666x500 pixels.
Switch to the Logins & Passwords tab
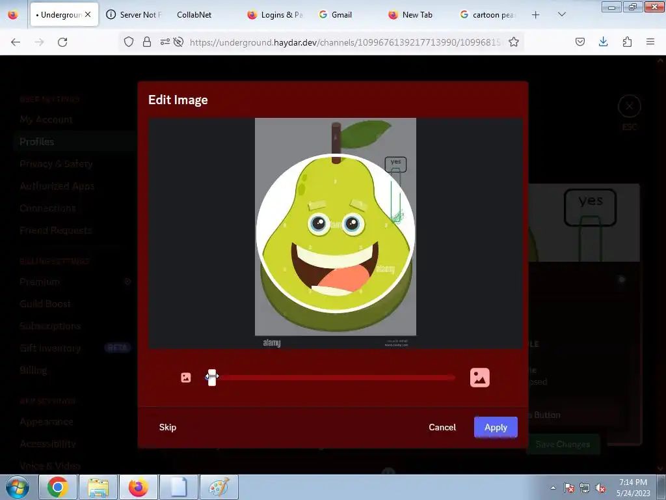click(275, 14)
